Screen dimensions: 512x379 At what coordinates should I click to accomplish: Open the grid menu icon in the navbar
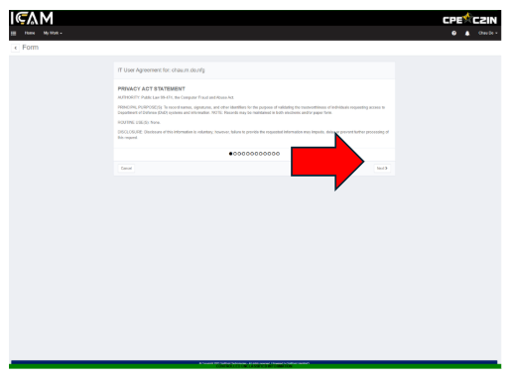14,33
